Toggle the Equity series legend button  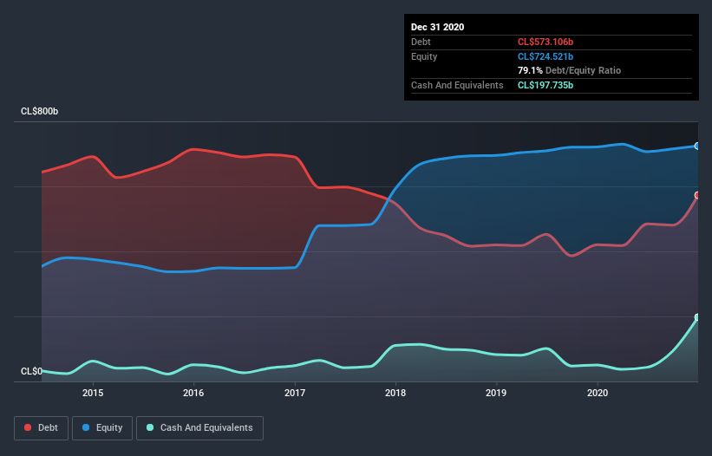102,428
